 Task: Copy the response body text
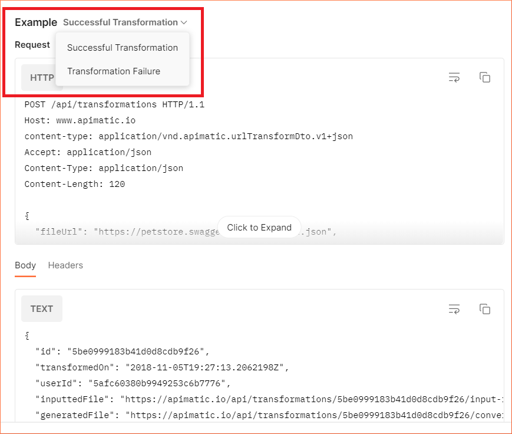[484, 308]
